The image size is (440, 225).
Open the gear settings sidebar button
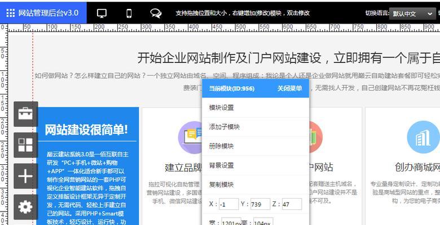(x=25, y=207)
